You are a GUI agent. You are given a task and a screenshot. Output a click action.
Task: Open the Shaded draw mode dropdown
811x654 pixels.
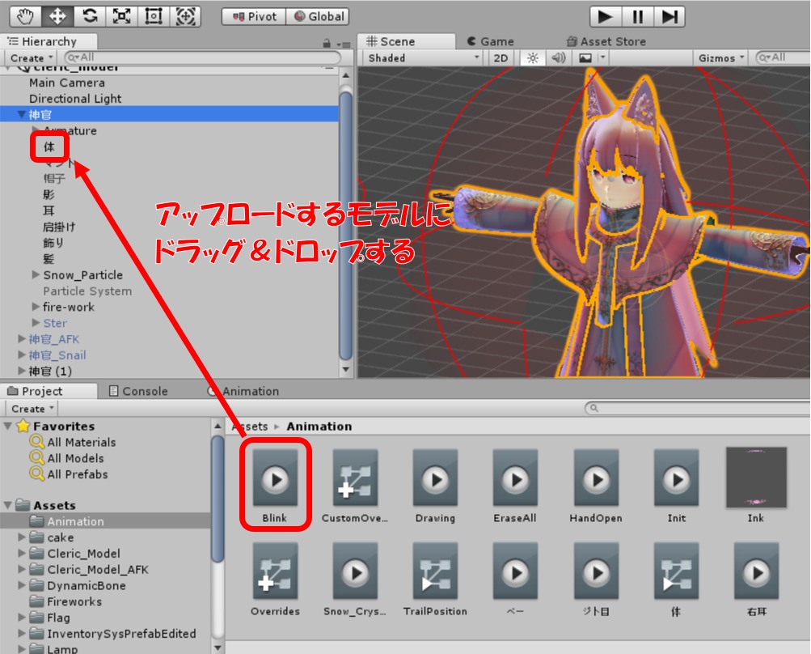[423, 58]
